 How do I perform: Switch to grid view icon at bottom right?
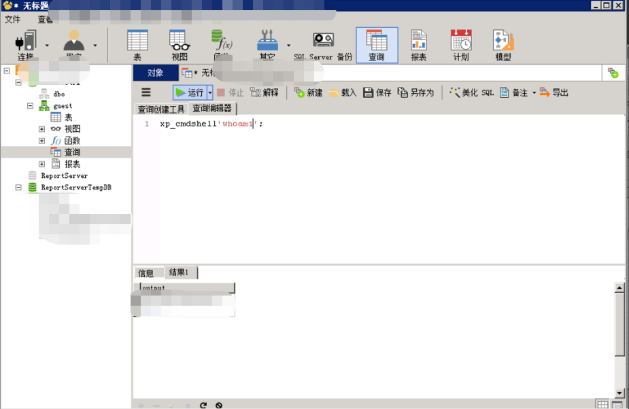[602, 404]
